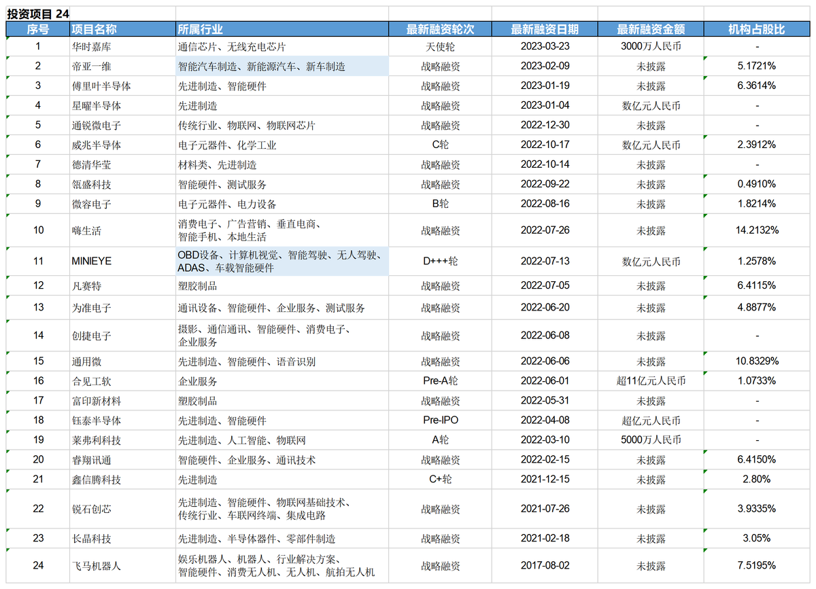Select the percentage cell 6.4150%
816x589 pixels.
[x=757, y=460]
